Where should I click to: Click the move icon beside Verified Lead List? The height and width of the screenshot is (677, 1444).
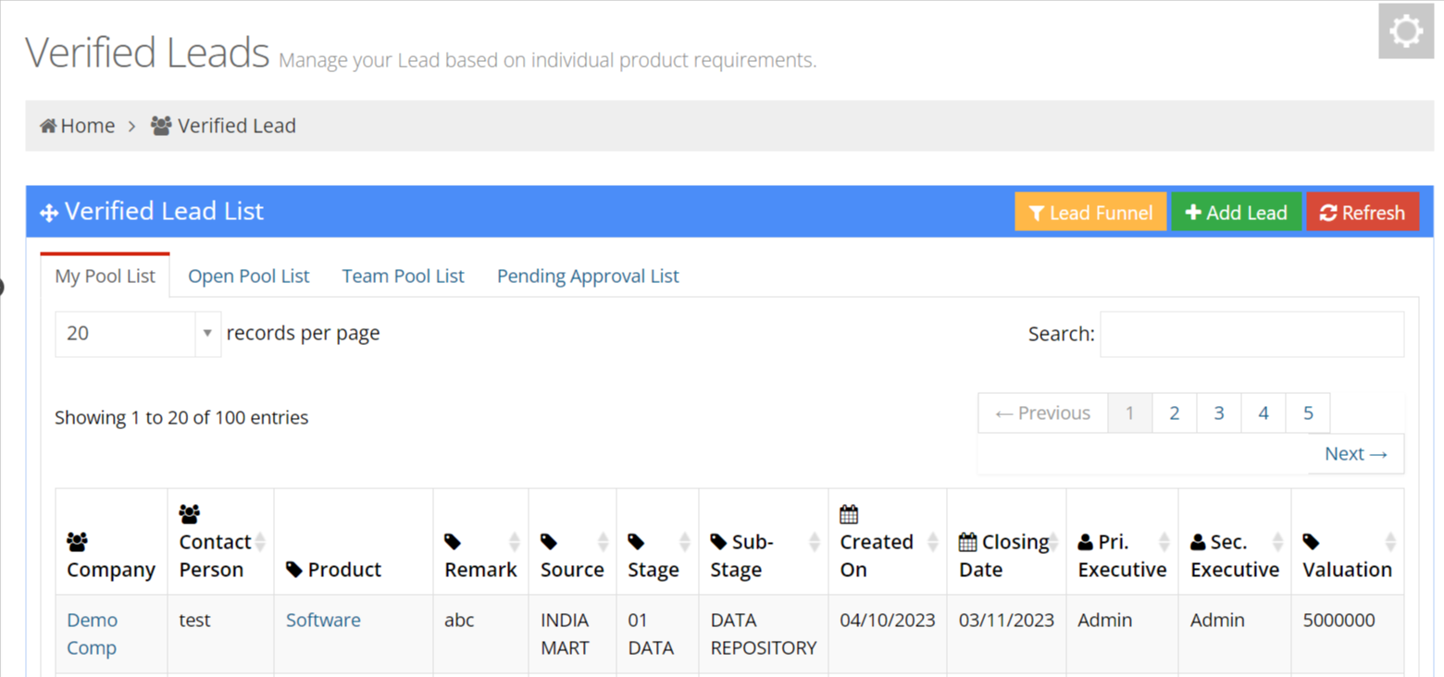tap(49, 213)
